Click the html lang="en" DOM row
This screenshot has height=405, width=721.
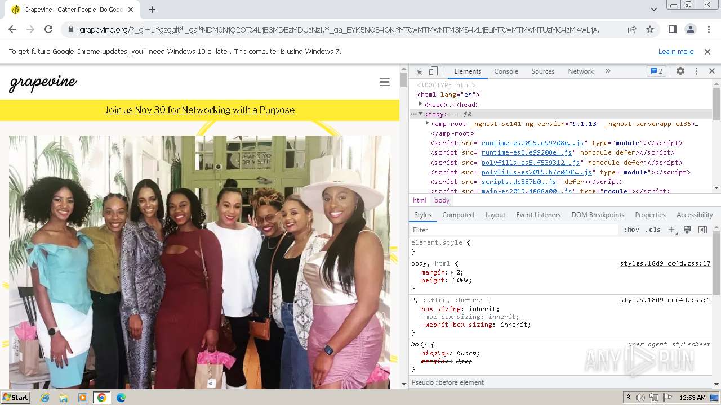[x=561, y=94]
